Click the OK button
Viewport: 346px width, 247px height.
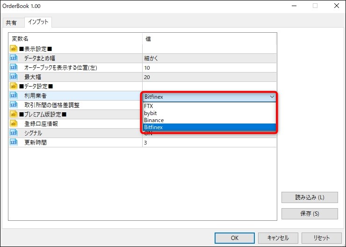(x=235, y=238)
